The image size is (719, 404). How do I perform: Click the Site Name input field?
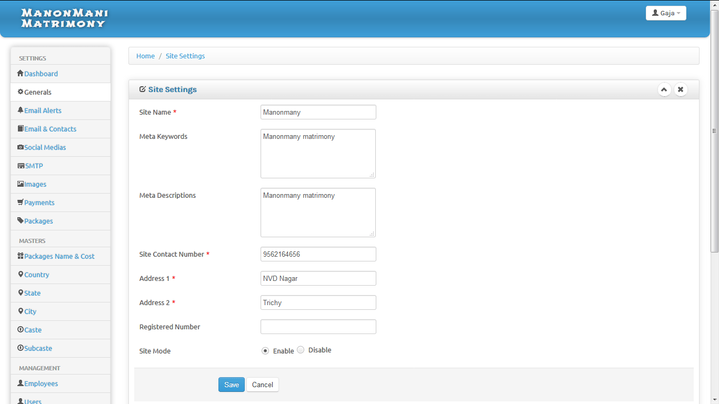318,112
